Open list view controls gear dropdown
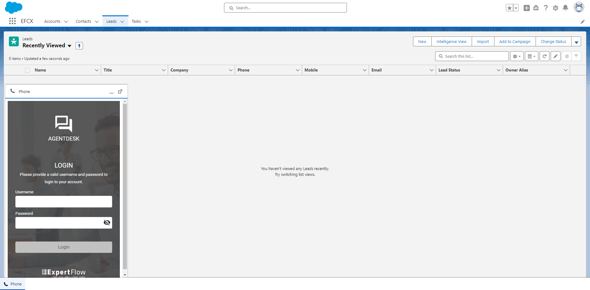The height and width of the screenshot is (290, 590). click(x=517, y=56)
